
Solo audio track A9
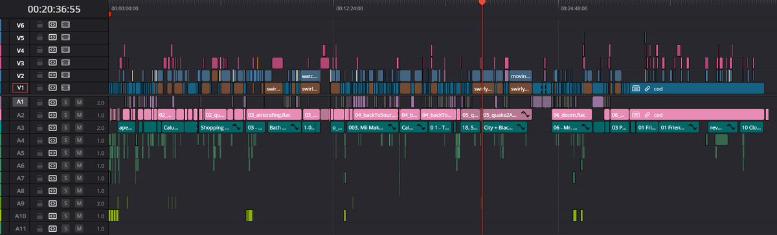pyautogui.click(x=66, y=203)
